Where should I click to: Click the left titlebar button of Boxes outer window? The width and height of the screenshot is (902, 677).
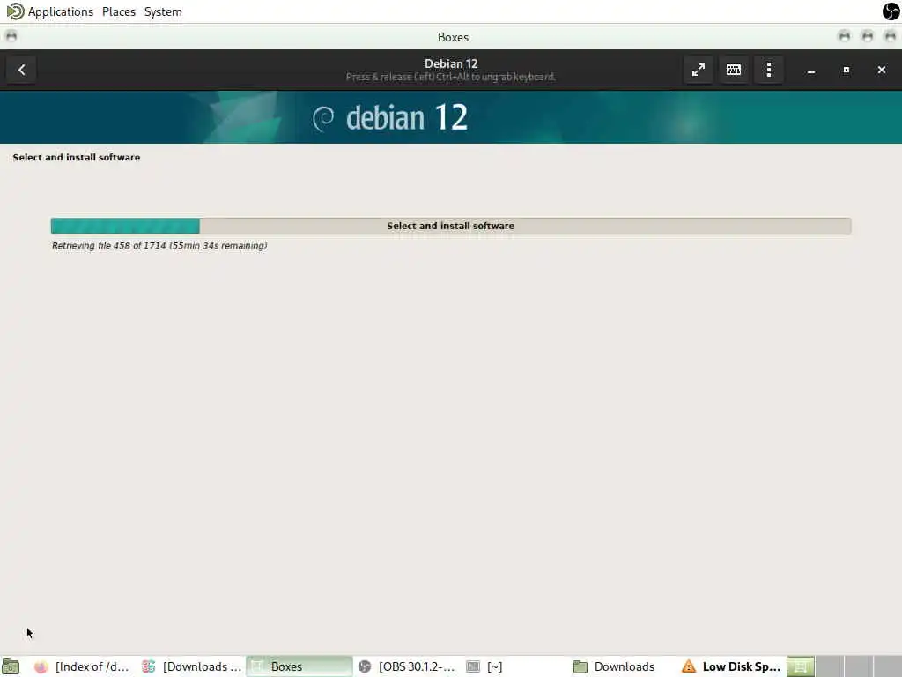tap(11, 36)
